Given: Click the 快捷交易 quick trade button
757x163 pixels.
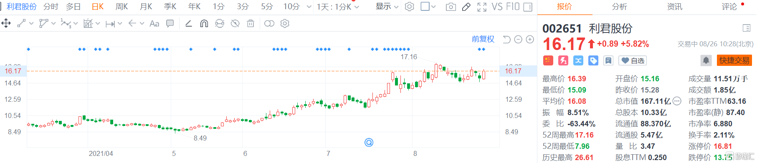Looking at the screenshot, I should tap(734, 60).
